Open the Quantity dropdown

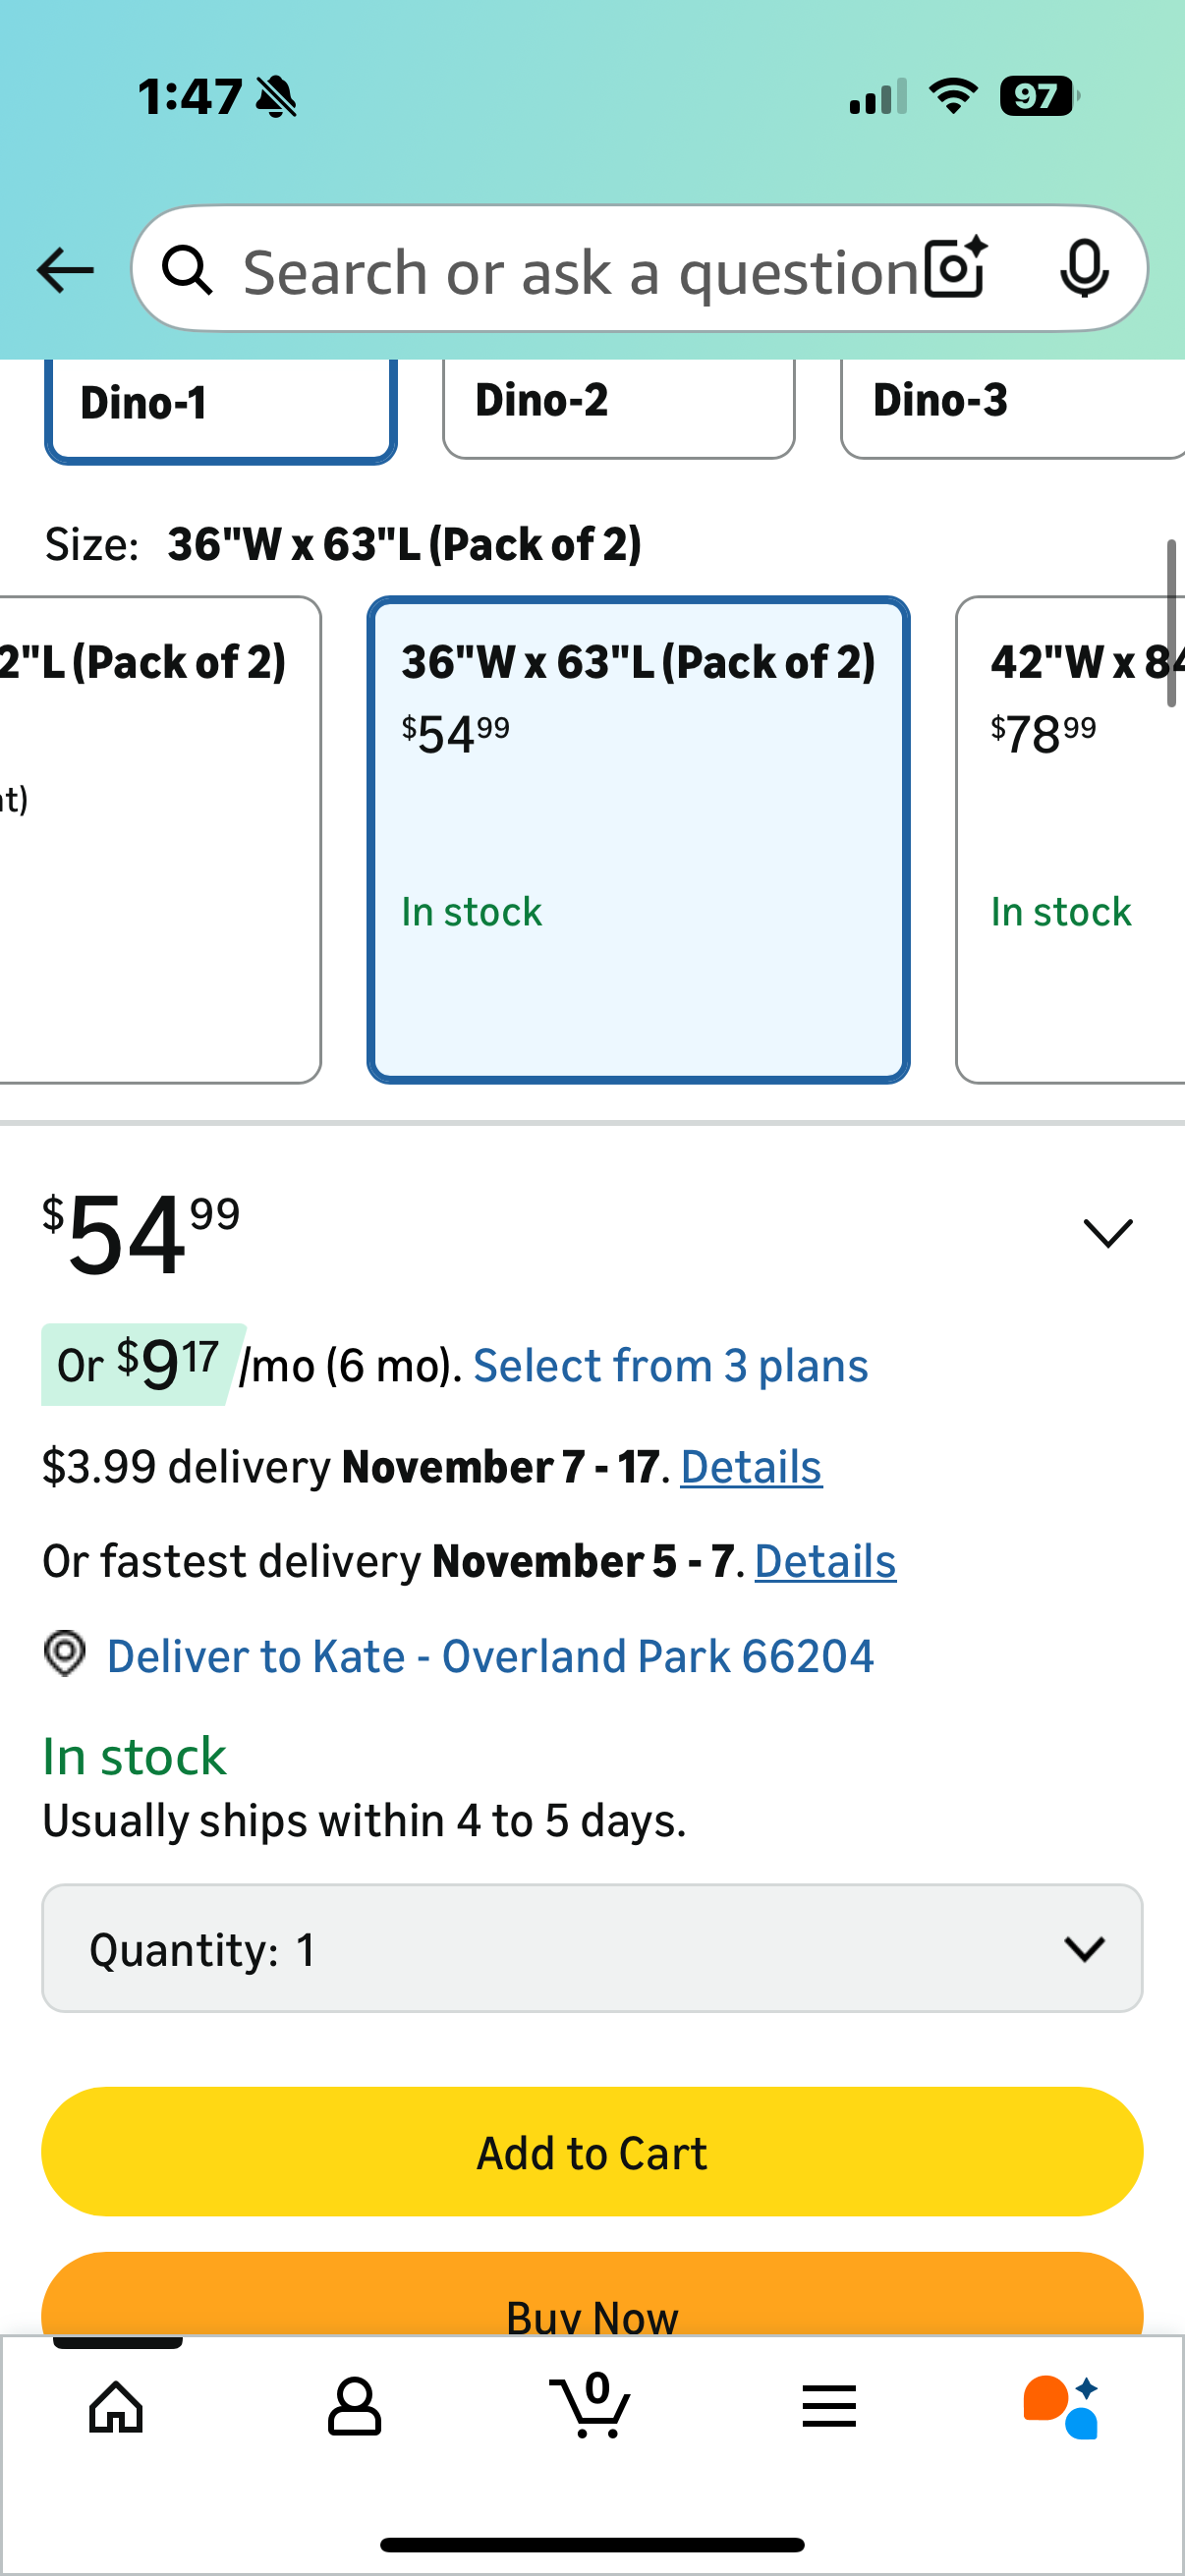click(592, 1948)
